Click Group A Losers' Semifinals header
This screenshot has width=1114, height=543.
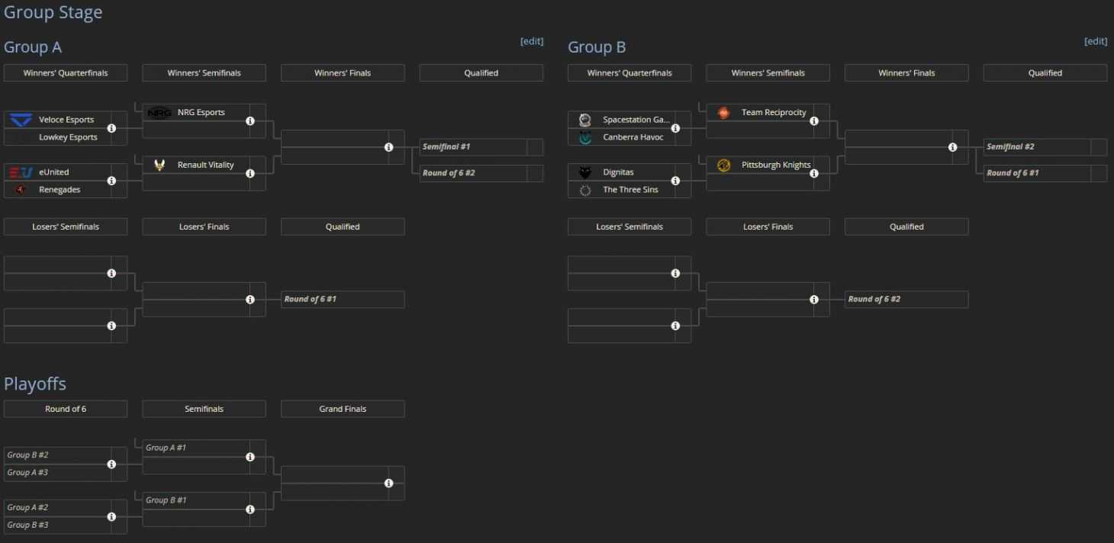click(x=66, y=227)
